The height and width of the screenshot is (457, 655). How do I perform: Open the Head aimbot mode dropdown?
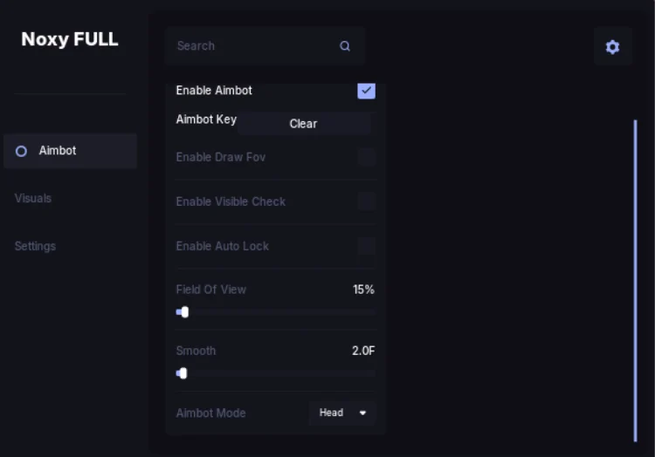tap(342, 413)
